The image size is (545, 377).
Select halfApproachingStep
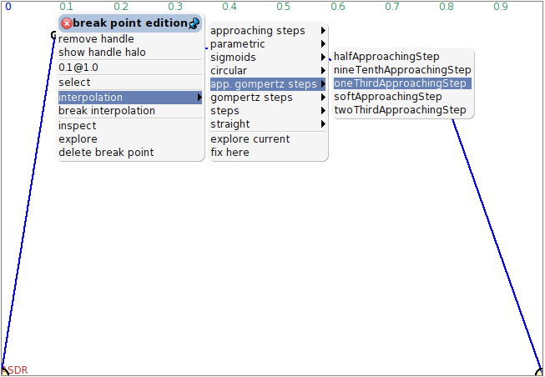(402, 57)
